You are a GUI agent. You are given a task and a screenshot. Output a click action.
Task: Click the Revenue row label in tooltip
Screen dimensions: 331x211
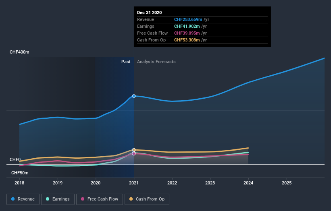[x=146, y=19]
